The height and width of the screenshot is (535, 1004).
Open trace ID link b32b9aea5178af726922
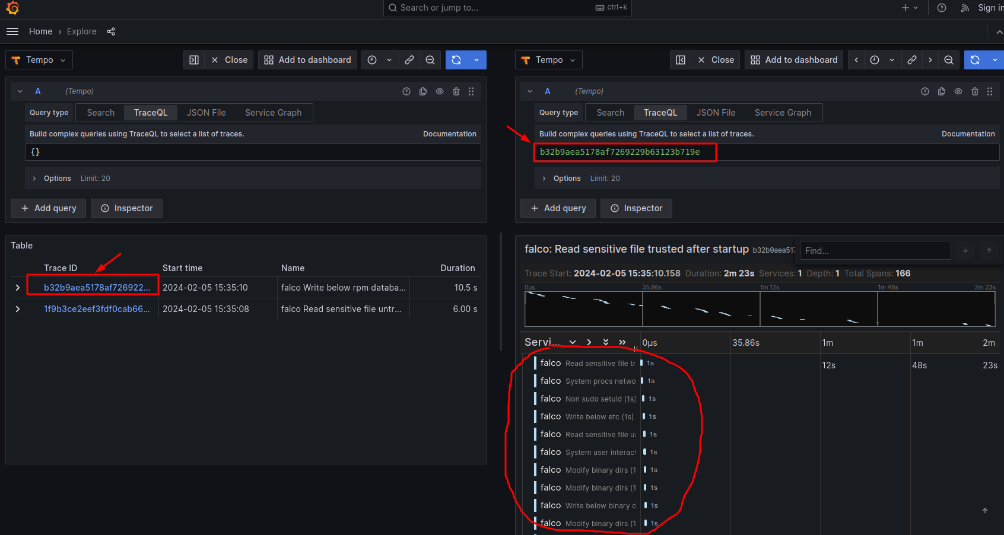pos(97,288)
